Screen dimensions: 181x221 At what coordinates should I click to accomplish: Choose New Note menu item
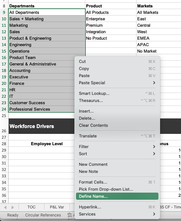pos(117,171)
